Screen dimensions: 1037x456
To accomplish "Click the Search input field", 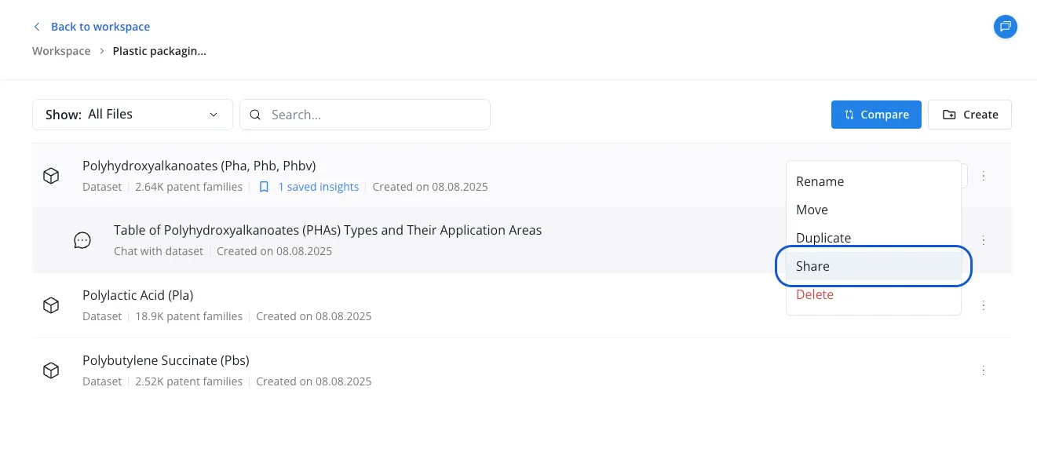I will [x=365, y=115].
